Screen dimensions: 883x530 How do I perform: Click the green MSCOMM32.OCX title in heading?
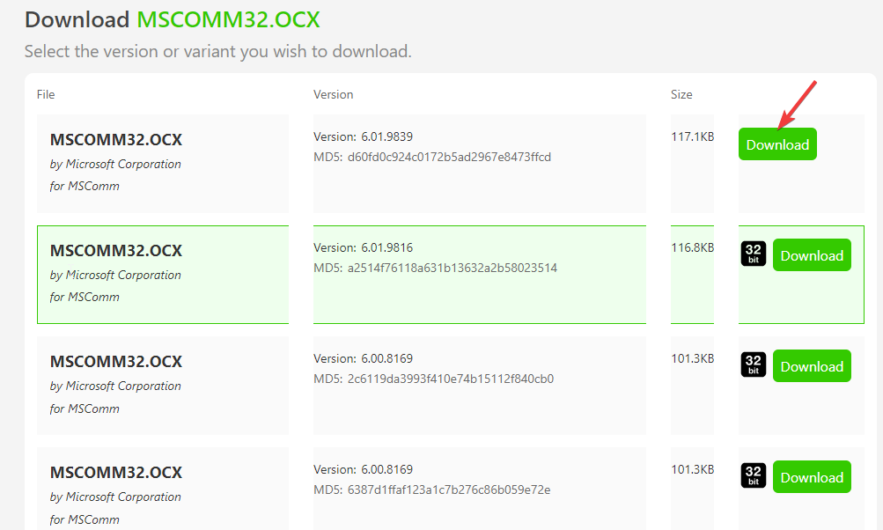pyautogui.click(x=228, y=19)
